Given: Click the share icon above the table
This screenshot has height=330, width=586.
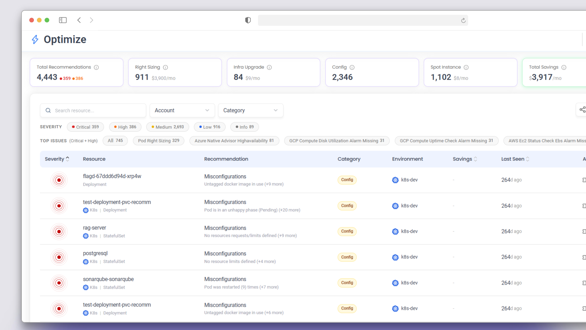Looking at the screenshot, I should (x=582, y=109).
